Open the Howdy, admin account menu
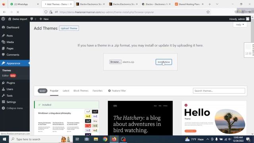This screenshot has width=254, height=143. coord(239,19)
